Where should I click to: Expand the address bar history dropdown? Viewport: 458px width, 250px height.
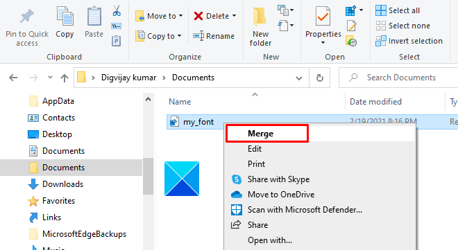[299, 78]
